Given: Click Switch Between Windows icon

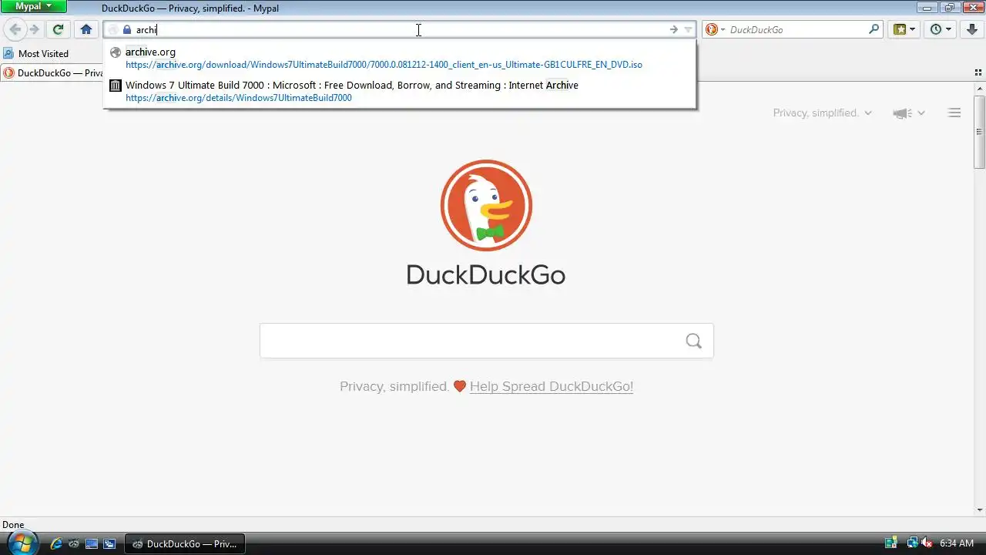Looking at the screenshot, I should coord(109,543).
